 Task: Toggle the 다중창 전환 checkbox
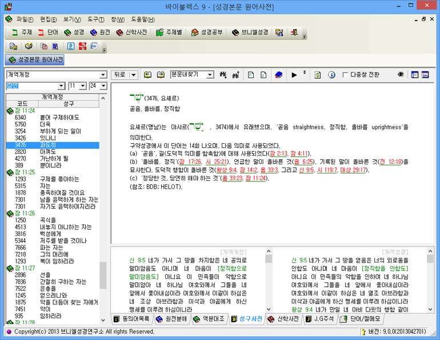click(346, 75)
